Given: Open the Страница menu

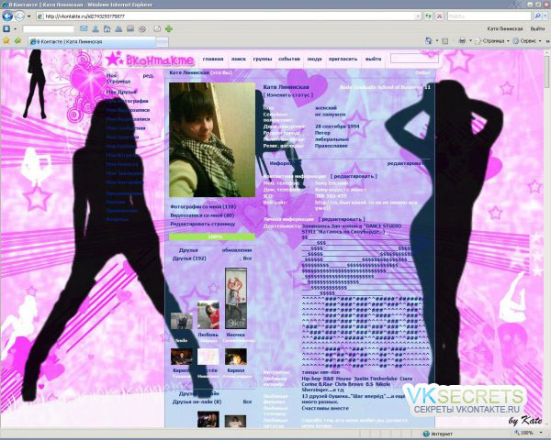Looking at the screenshot, I should (492, 41).
